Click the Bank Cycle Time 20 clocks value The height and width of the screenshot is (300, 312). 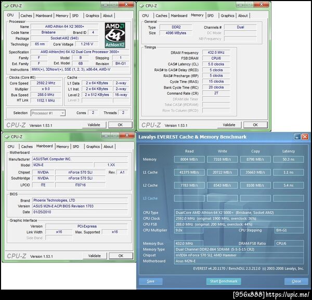pos(216,87)
